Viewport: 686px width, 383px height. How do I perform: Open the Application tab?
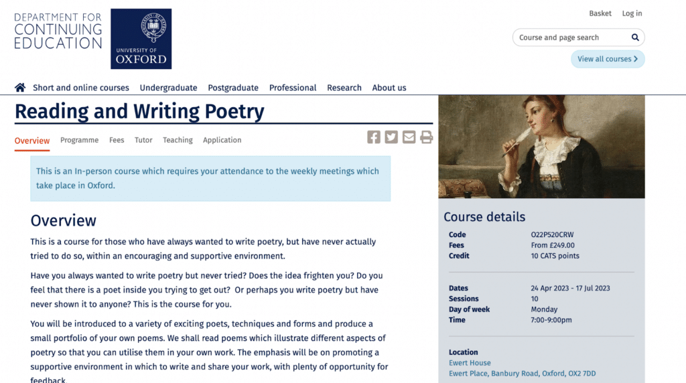coord(222,140)
